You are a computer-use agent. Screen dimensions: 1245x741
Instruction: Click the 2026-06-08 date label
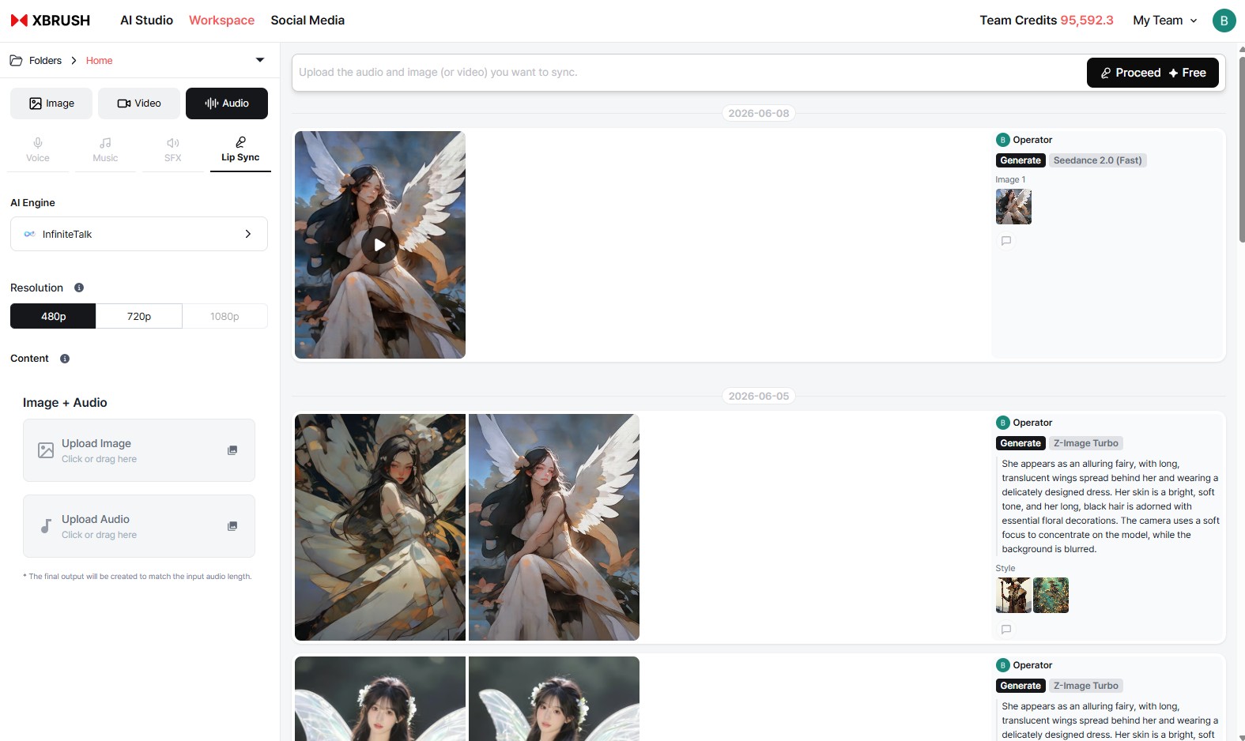(759, 113)
